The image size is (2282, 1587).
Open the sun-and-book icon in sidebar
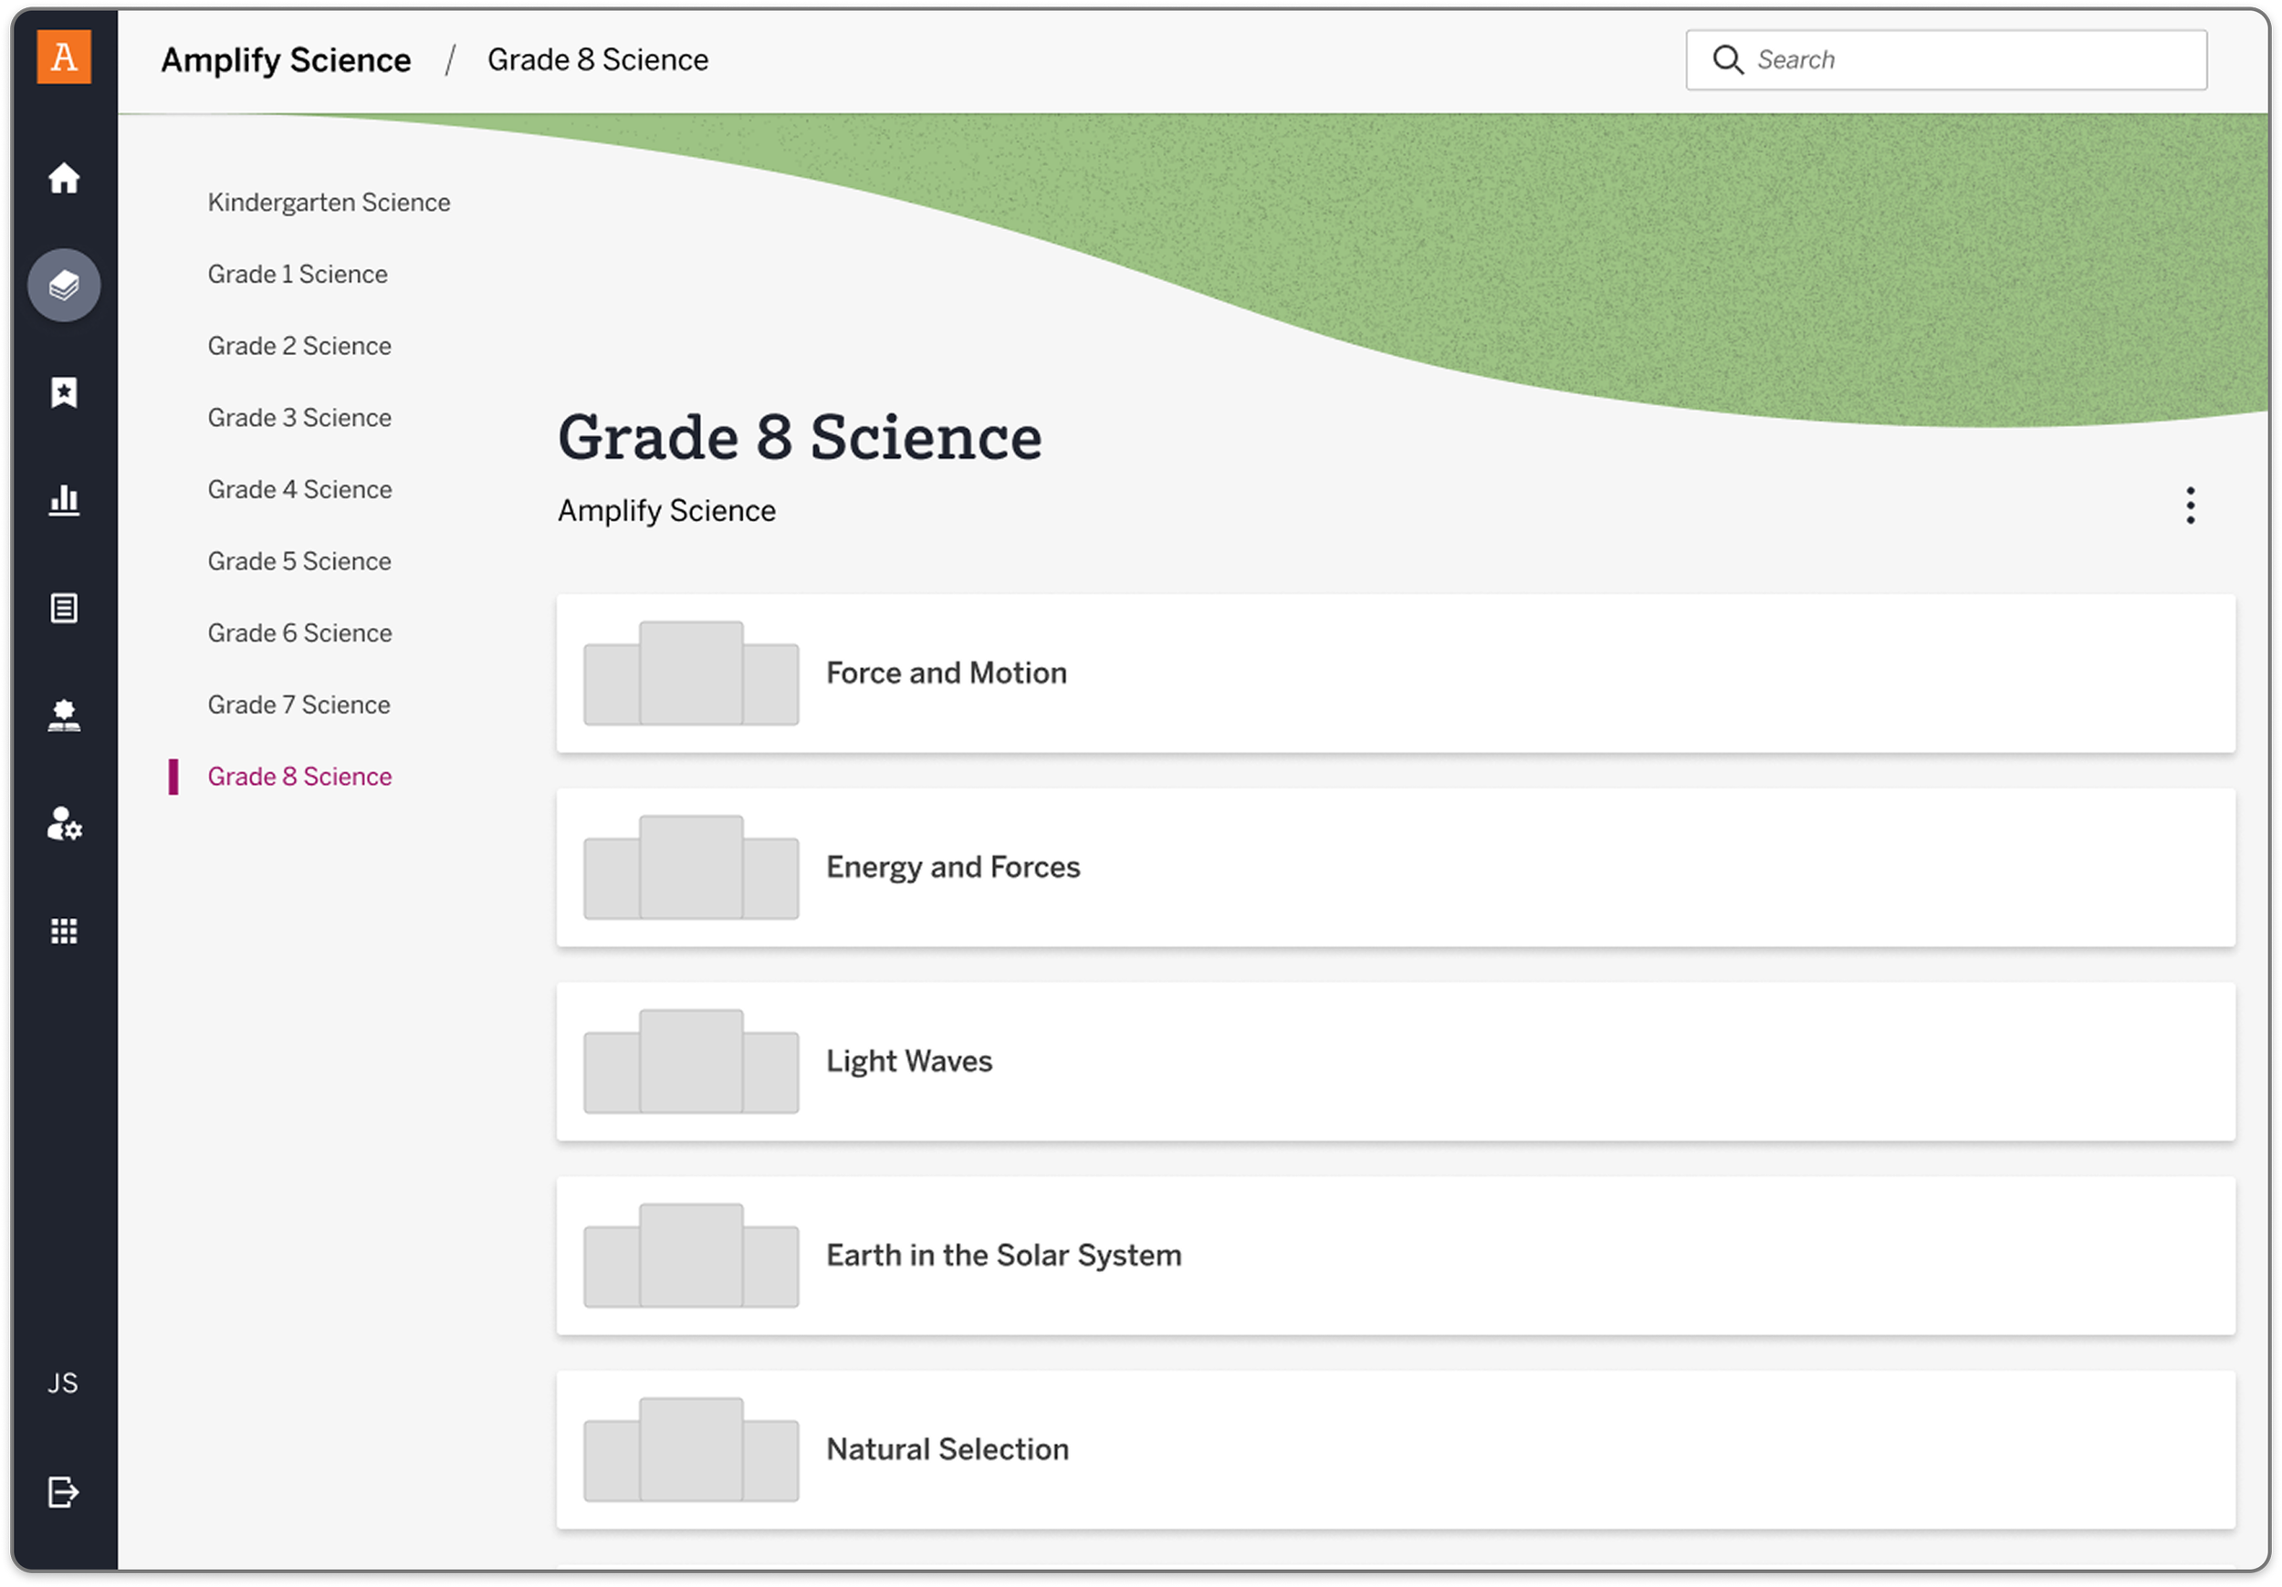click(x=64, y=715)
